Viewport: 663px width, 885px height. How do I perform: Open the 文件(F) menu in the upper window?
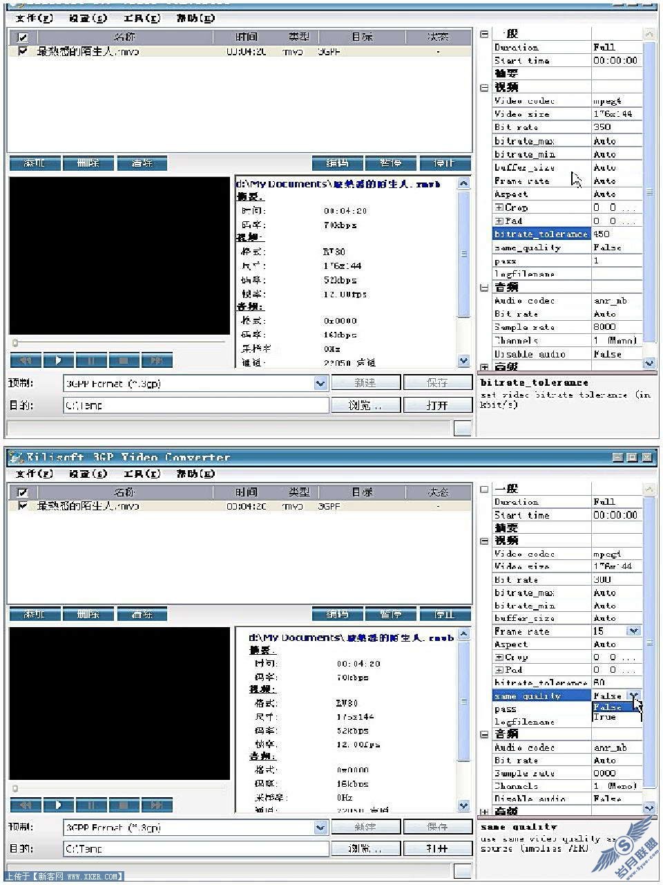pyautogui.click(x=34, y=19)
